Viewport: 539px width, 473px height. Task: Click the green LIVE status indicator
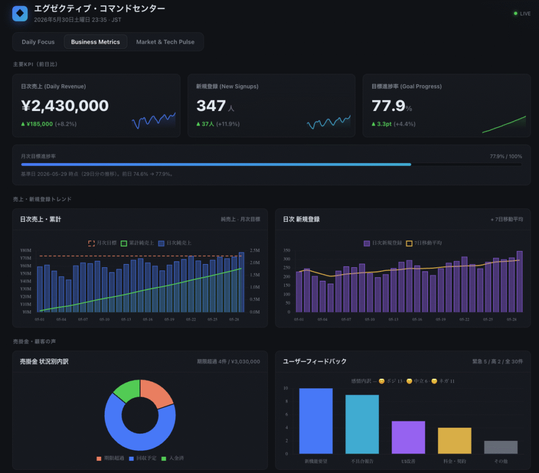(x=522, y=13)
